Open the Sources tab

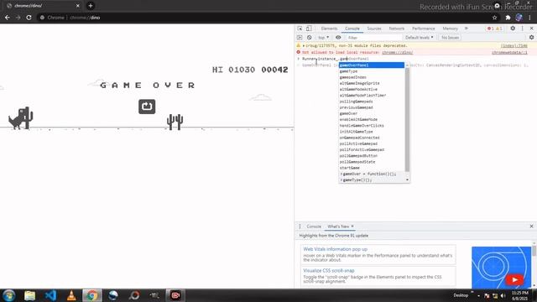tap(374, 29)
